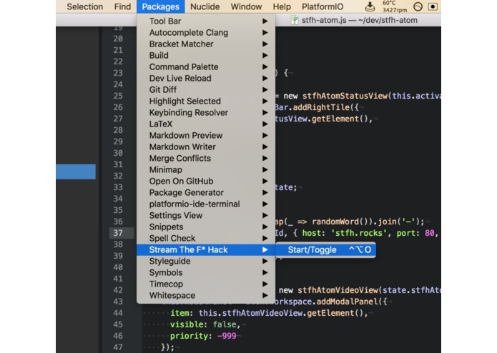Expand the Command Palette submenu

(206, 66)
